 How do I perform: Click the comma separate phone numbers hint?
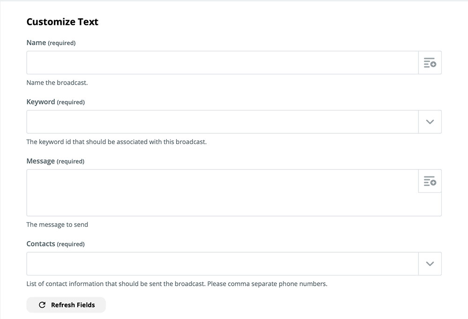[x=177, y=283]
